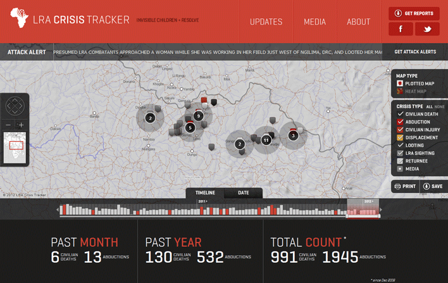The image size is (448, 283).
Task: Toggle Media checkbox
Action: tap(400, 168)
